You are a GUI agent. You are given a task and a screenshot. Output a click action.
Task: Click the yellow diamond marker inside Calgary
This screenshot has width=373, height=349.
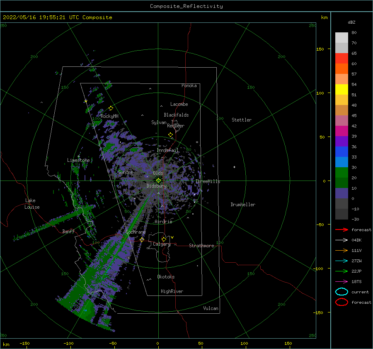pos(164,239)
